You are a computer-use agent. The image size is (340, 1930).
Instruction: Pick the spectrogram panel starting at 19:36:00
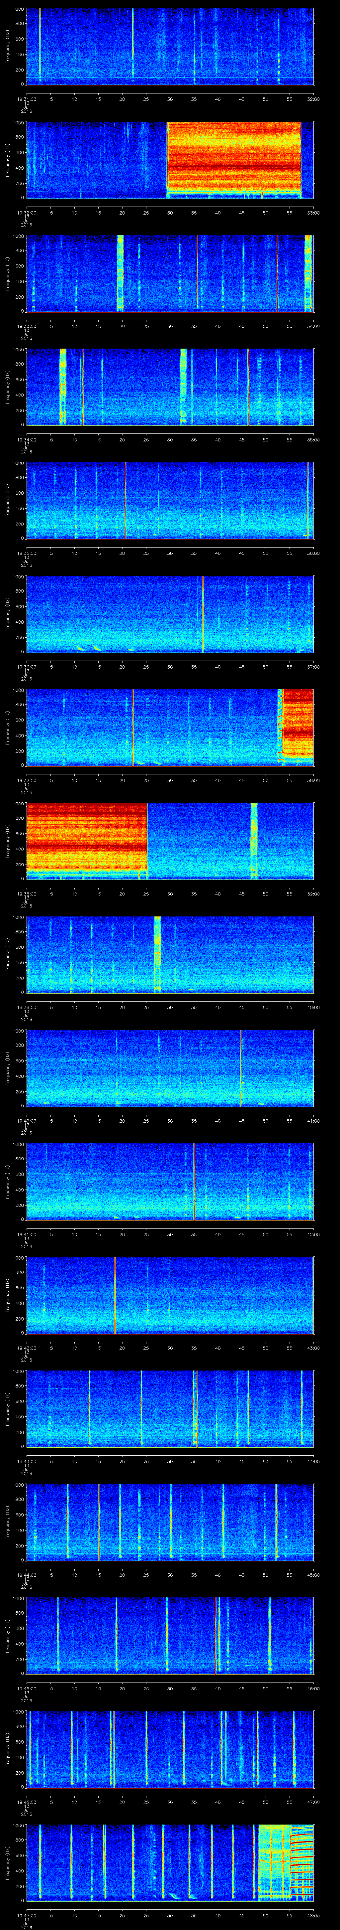(170, 614)
